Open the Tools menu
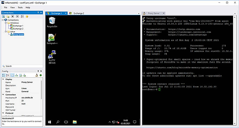This screenshot has width=239, height=128. point(20,7)
